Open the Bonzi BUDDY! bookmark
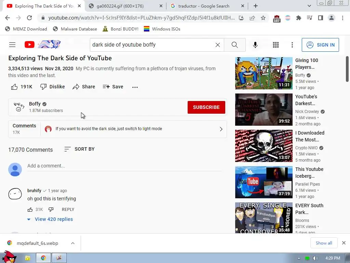 click(x=121, y=29)
